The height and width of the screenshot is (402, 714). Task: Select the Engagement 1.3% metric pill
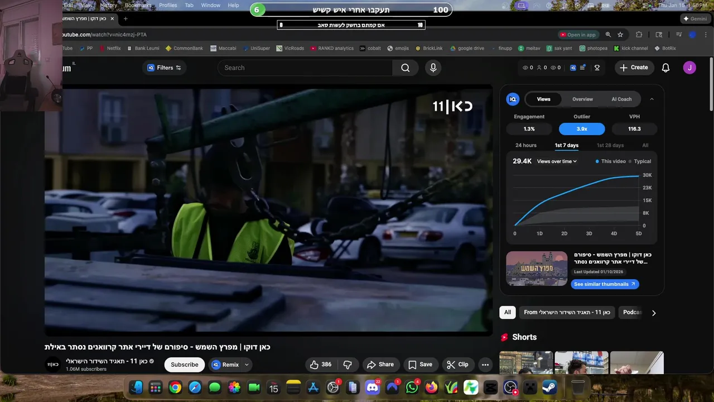(529, 129)
